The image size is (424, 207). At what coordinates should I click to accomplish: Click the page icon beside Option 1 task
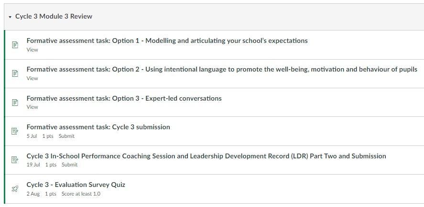15,45
